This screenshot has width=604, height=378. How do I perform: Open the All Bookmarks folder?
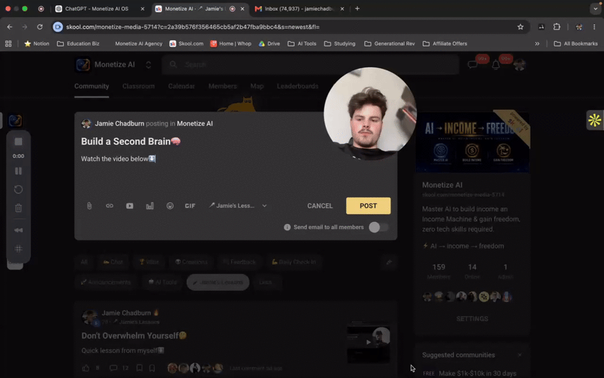(x=576, y=44)
